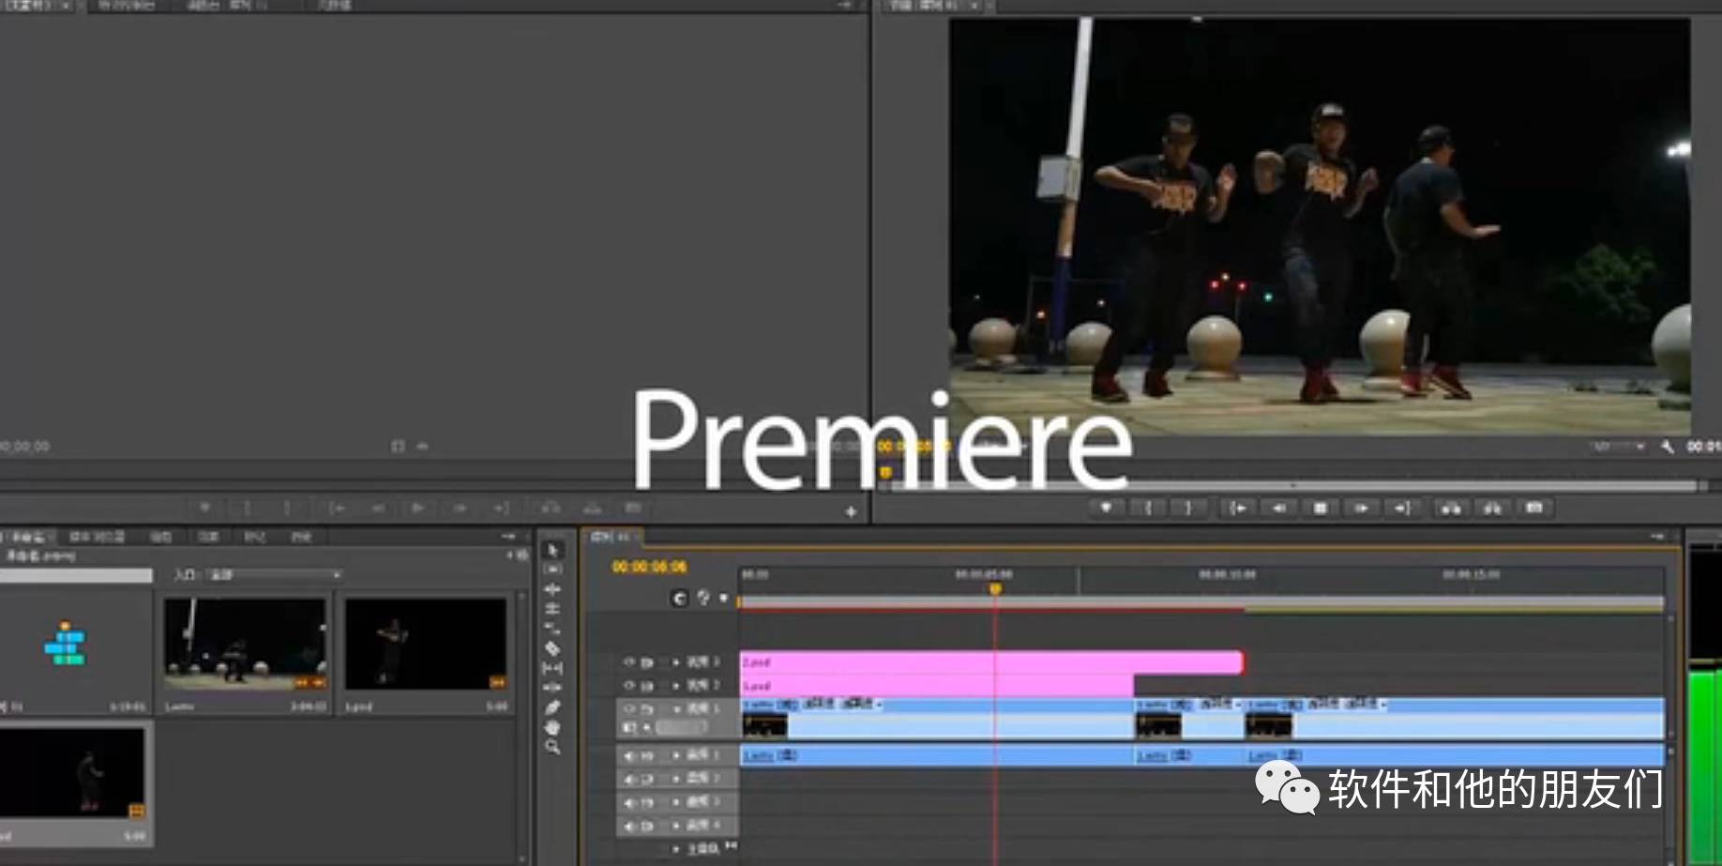The height and width of the screenshot is (866, 1722).
Task: Select the Ripple Edit tool
Action: click(x=552, y=589)
